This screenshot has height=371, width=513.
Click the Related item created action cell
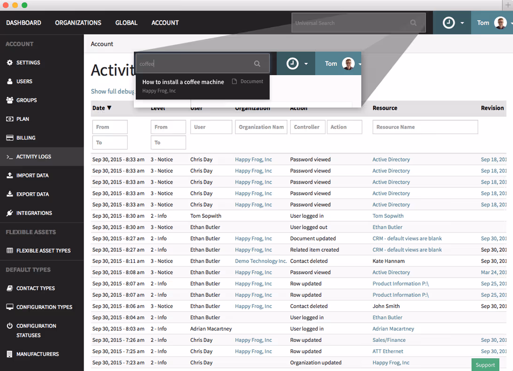[x=314, y=250]
